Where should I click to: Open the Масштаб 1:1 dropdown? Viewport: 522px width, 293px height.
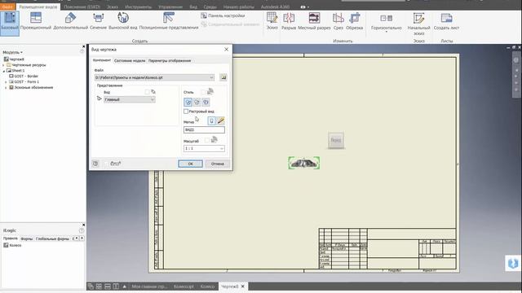click(x=204, y=148)
